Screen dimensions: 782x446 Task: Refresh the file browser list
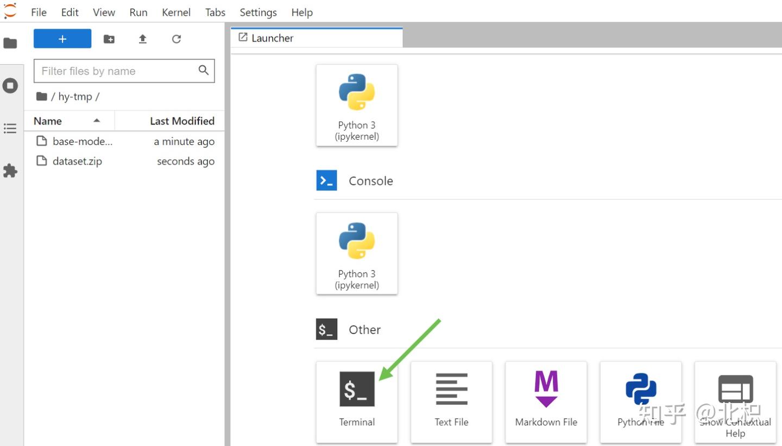176,39
